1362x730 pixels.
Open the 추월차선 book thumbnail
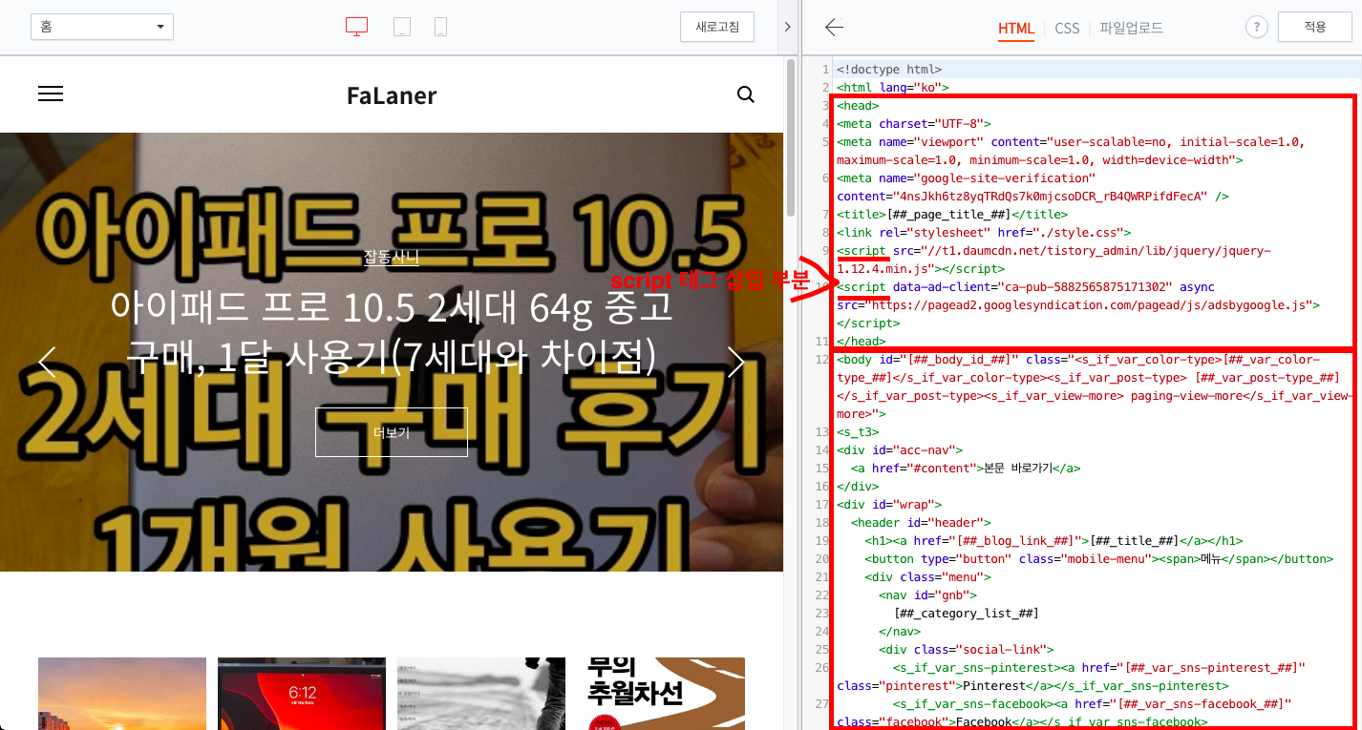point(661,694)
